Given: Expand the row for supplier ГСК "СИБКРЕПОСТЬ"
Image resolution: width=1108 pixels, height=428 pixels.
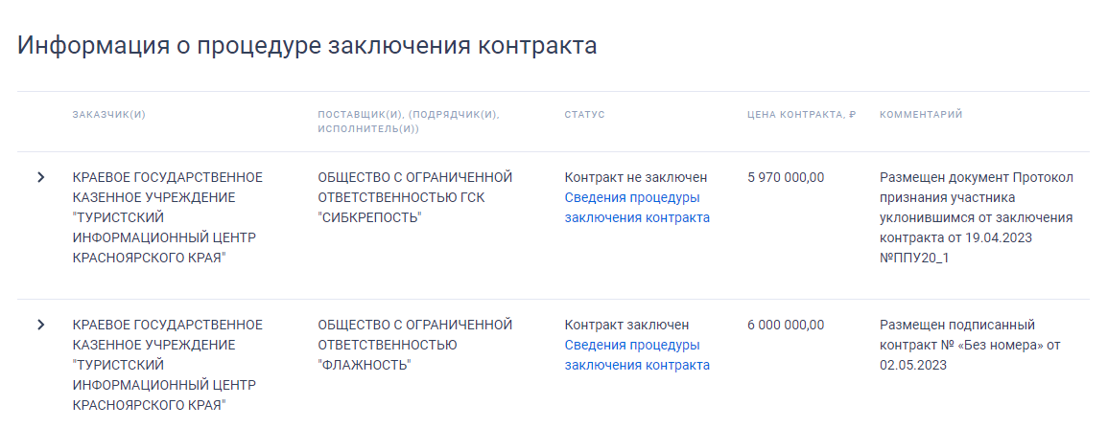Looking at the screenshot, I should point(40,177).
